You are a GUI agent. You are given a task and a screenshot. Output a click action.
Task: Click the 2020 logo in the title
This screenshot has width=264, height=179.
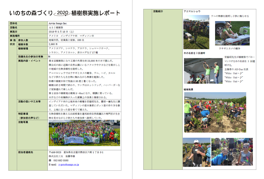62,13
